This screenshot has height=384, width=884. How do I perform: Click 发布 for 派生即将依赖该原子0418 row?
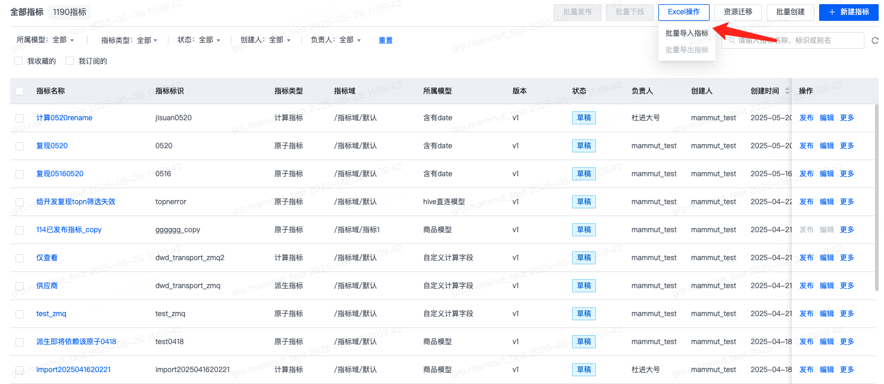(x=807, y=342)
